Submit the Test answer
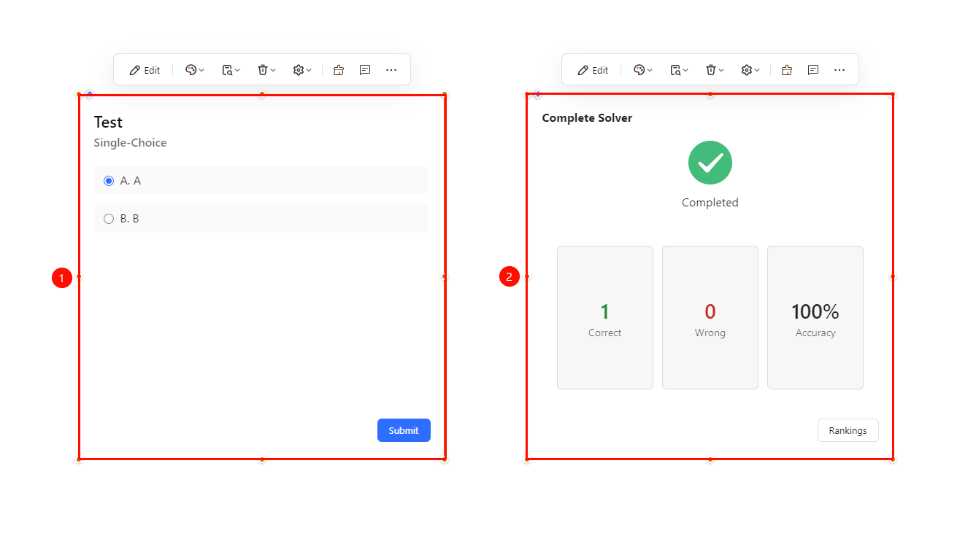The width and height of the screenshot is (957, 536). coord(404,430)
